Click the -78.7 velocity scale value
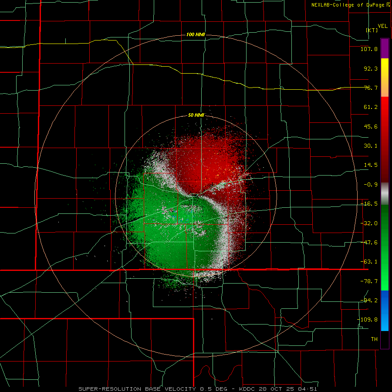The image size is (392, 392). click(x=369, y=281)
